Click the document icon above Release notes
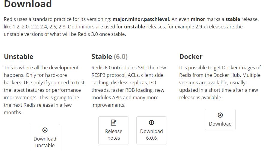279x151 pixels. pyautogui.click(x=114, y=123)
